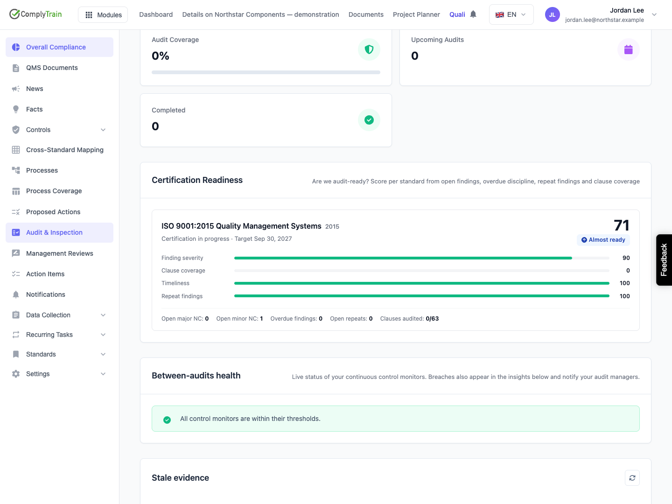Expand the Recurring Tasks submenu chevron

(x=103, y=335)
